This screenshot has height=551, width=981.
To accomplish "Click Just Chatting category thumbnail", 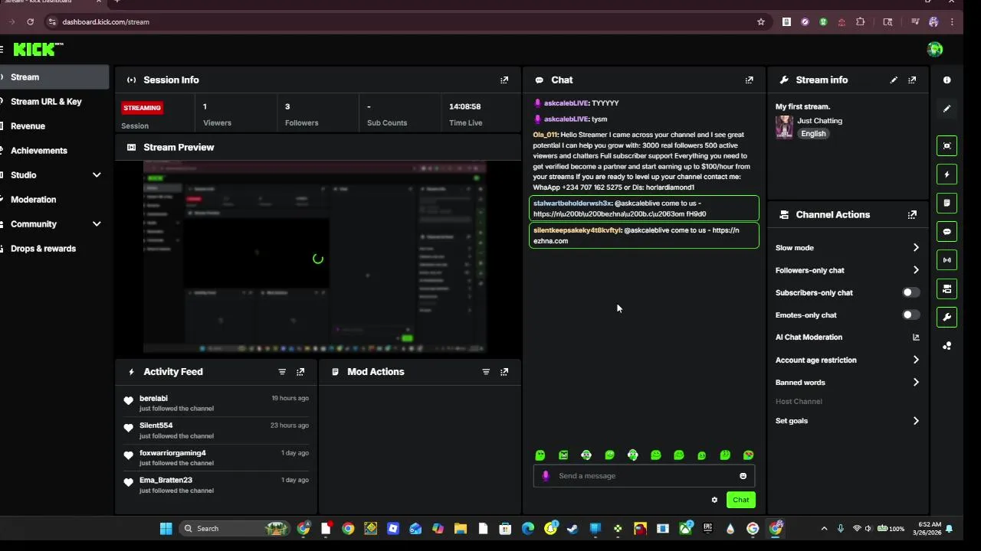I will coord(784,127).
